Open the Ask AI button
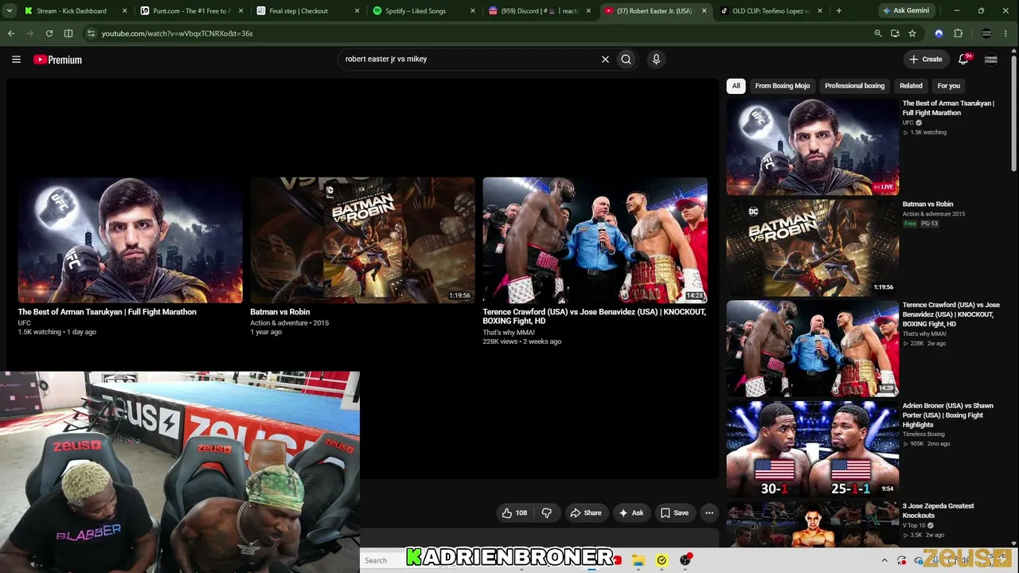 pos(631,513)
